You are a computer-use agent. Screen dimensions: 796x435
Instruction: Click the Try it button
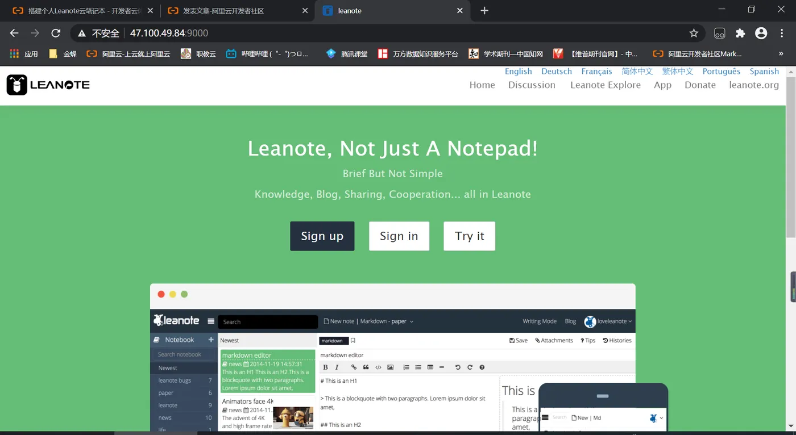(x=470, y=236)
